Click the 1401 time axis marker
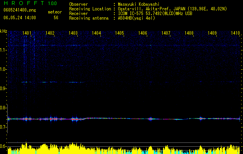 [27, 33]
